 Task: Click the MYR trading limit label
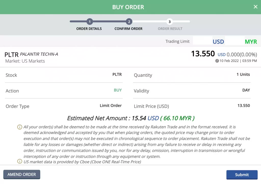pos(251,42)
